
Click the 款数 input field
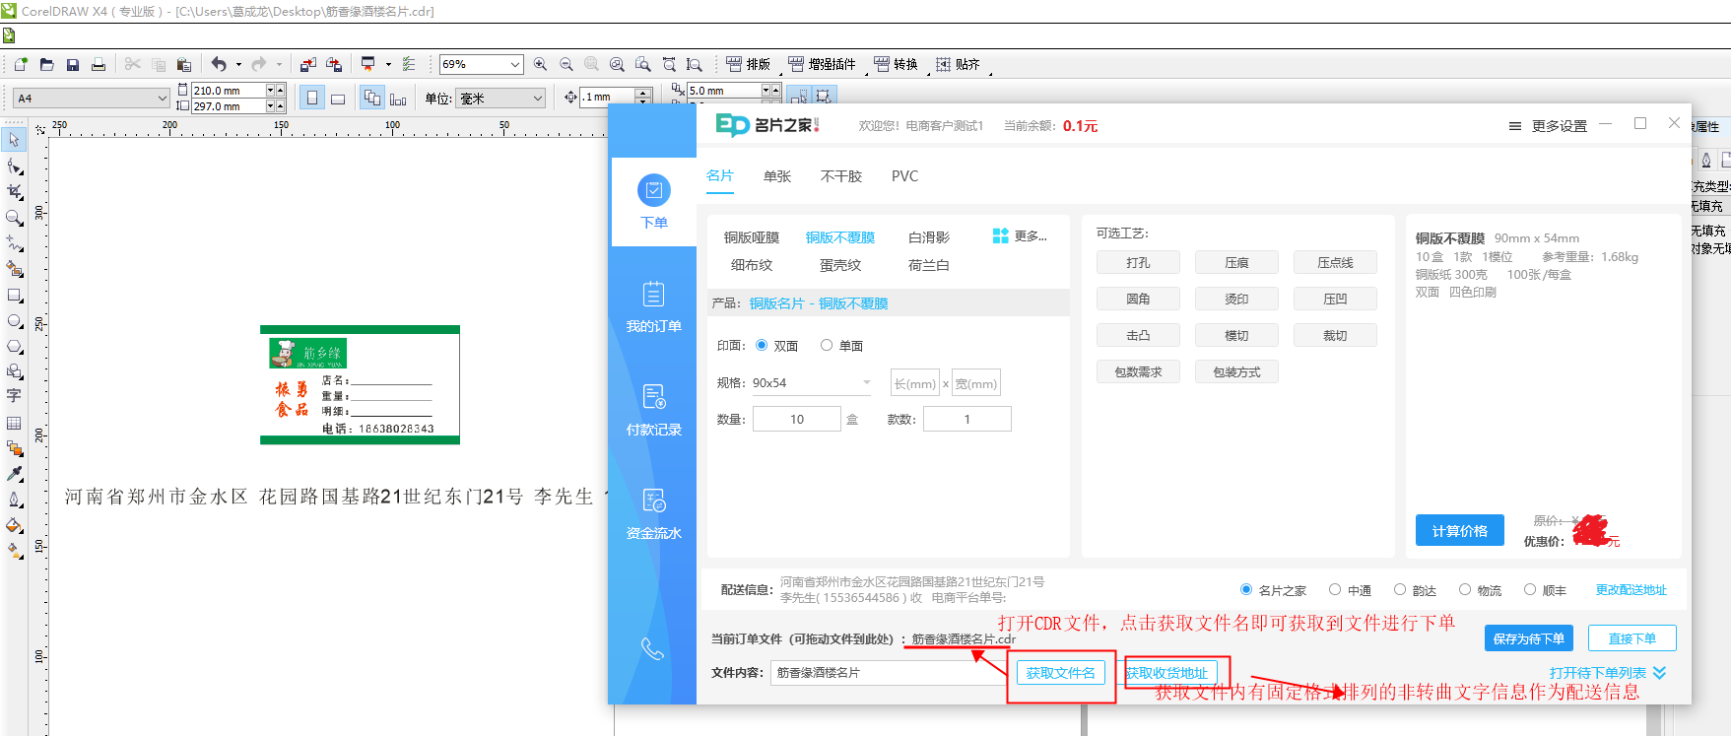[967, 419]
